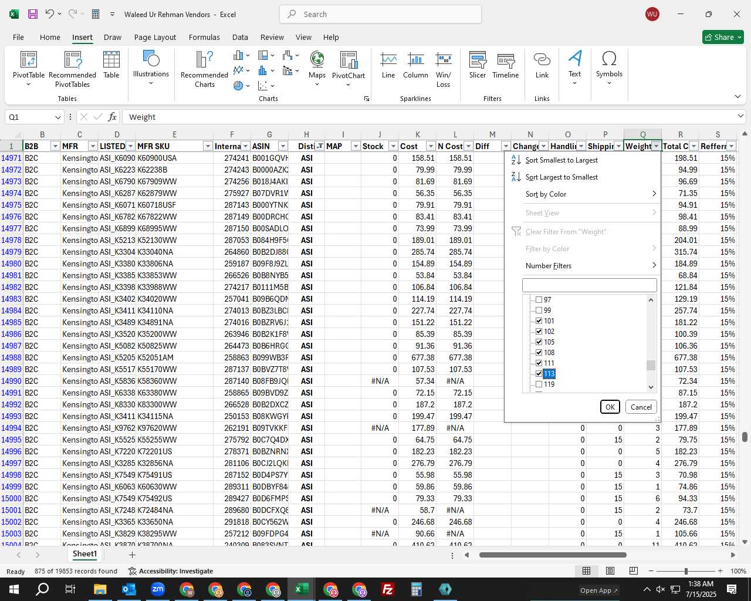Screen dimensions: 751x601
Task: Open the File tab
Action: click(x=18, y=37)
